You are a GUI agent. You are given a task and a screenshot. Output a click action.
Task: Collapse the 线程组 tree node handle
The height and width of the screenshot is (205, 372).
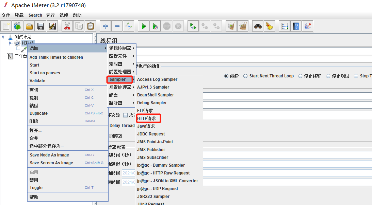[10, 43]
